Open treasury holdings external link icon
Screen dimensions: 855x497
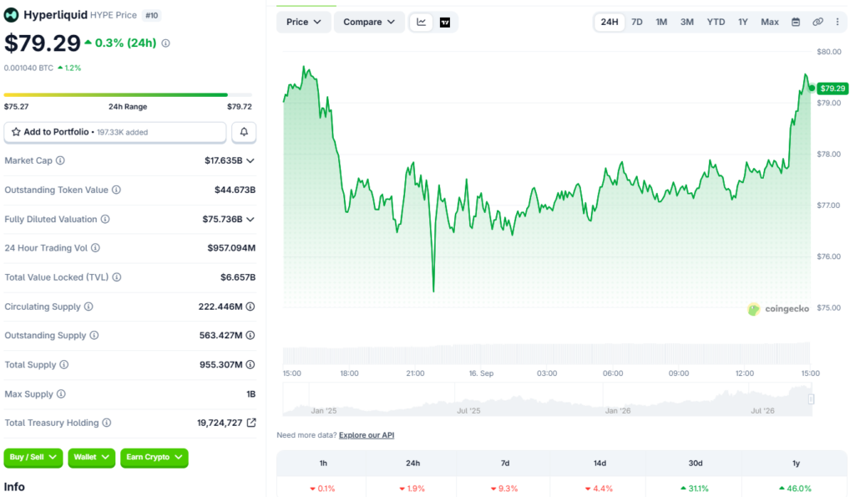[251, 423]
